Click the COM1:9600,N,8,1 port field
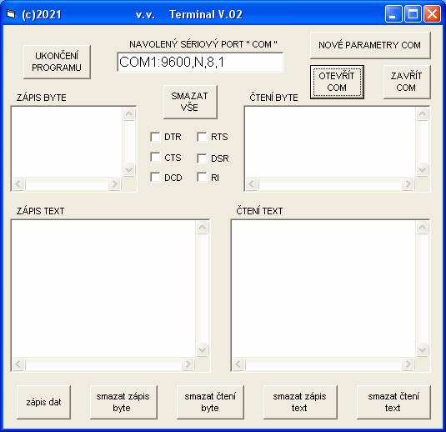 point(200,62)
